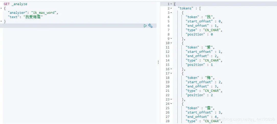Click "type" : "CN_CHAR" on line 21

tap(204, 91)
